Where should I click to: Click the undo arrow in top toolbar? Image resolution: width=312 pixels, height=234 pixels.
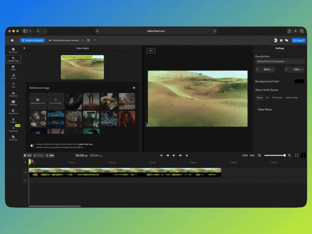pyautogui.click(x=89, y=40)
